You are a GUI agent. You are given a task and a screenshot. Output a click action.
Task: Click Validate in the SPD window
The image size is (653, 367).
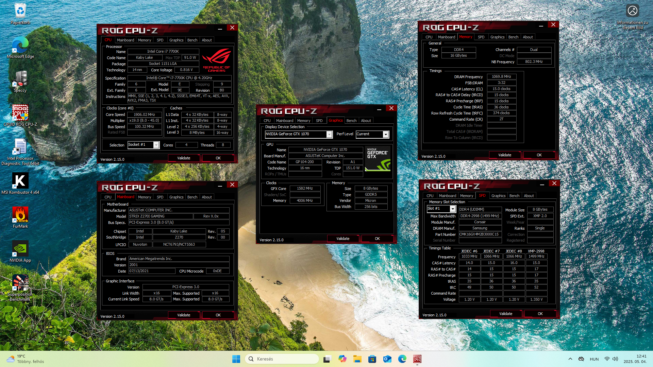pos(506,314)
